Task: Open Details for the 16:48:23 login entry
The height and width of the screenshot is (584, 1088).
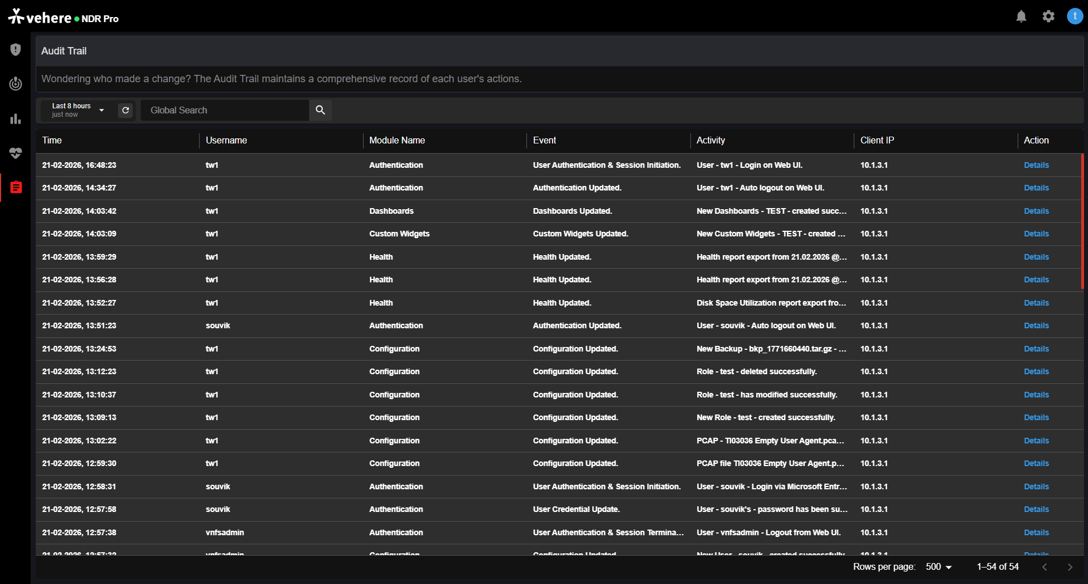Action: pyautogui.click(x=1036, y=165)
